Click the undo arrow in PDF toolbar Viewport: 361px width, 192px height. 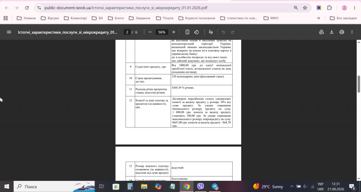(x=223, y=32)
